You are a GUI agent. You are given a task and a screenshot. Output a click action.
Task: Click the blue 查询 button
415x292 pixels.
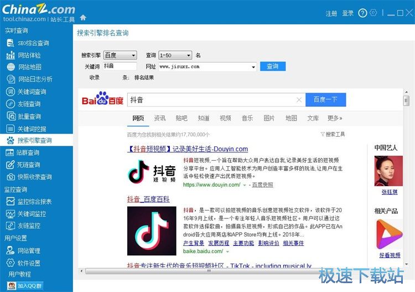(273, 66)
